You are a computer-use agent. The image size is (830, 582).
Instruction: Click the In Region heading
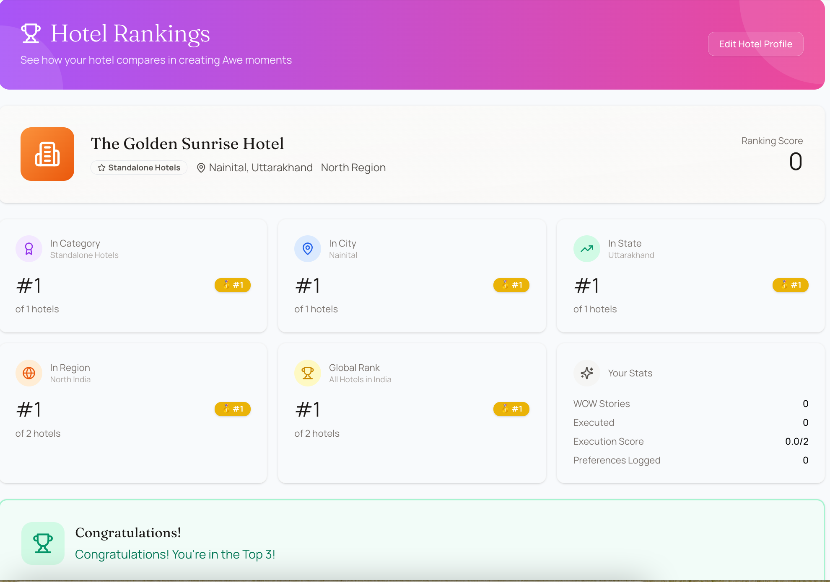(70, 368)
